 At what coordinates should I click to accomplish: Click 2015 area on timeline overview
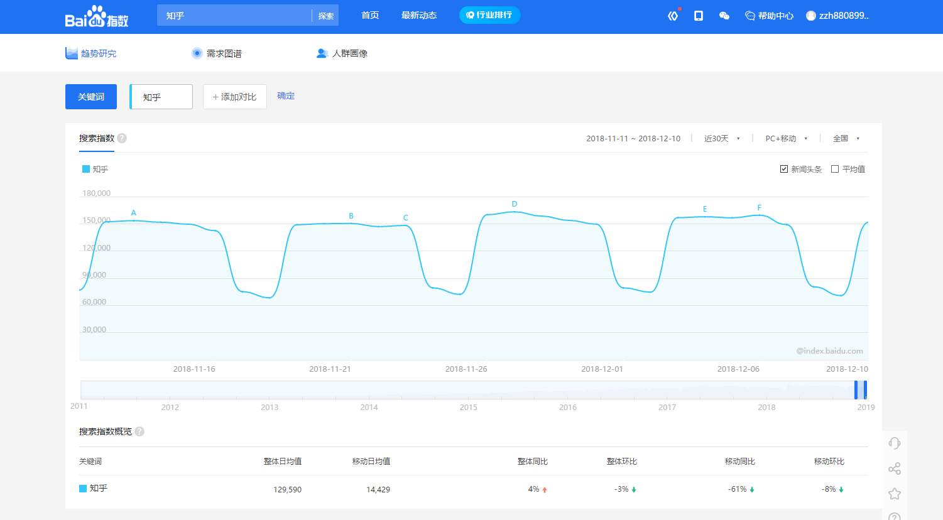(x=469, y=391)
